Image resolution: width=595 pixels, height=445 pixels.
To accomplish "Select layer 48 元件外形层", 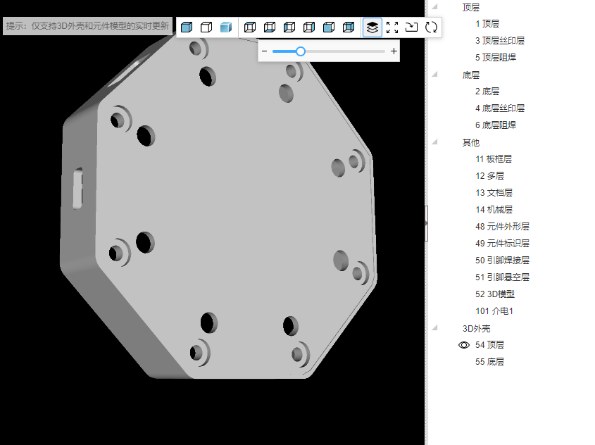I will [502, 227].
